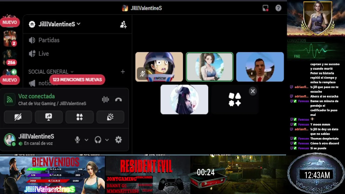The height and width of the screenshot is (194, 345).
Task: Disconnect from the voice channel
Action: coord(118,100)
